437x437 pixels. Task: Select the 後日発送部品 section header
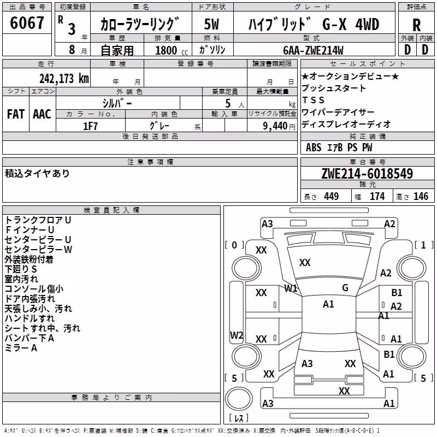pyautogui.click(x=150, y=136)
